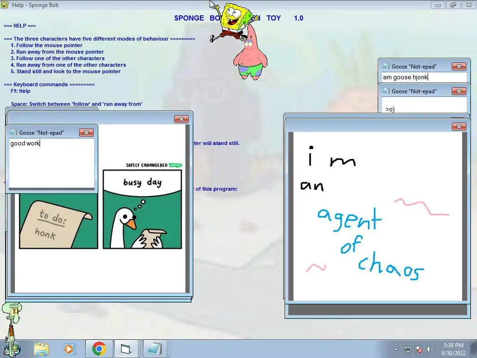Close the Not-epad window containing '>o)'
Screen dimensions: 477x358
coord(459,91)
